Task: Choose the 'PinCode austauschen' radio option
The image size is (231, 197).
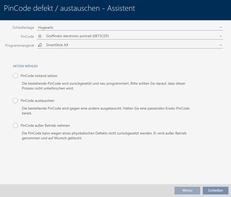Action: 15,101
